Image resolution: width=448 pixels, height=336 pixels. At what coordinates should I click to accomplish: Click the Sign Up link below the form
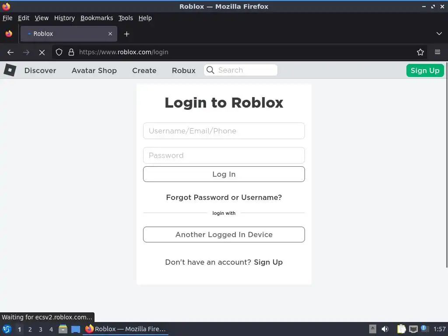268,262
